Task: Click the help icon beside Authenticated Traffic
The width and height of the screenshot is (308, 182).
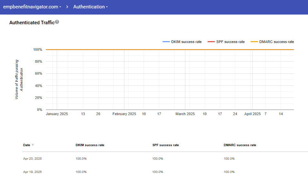Action: point(57,22)
